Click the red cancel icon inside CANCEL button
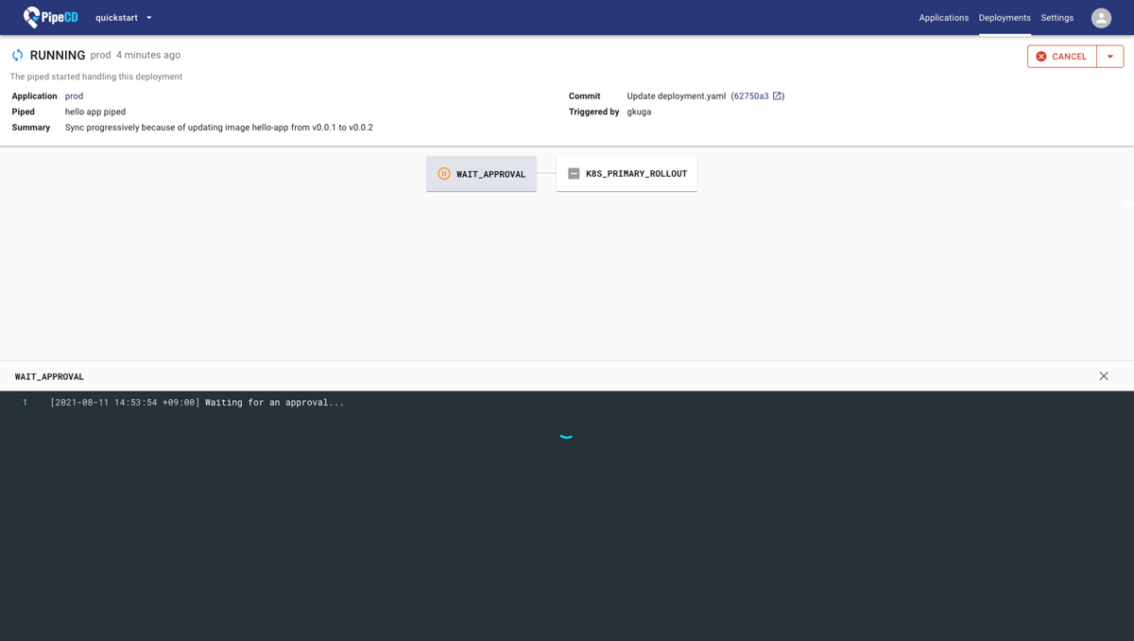Screen dimensions: 1134x641 tap(1042, 56)
